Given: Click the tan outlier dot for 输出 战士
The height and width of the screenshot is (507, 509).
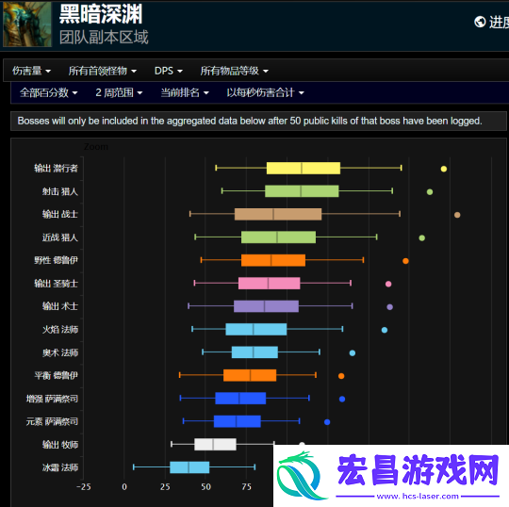Looking at the screenshot, I should click(x=457, y=215).
